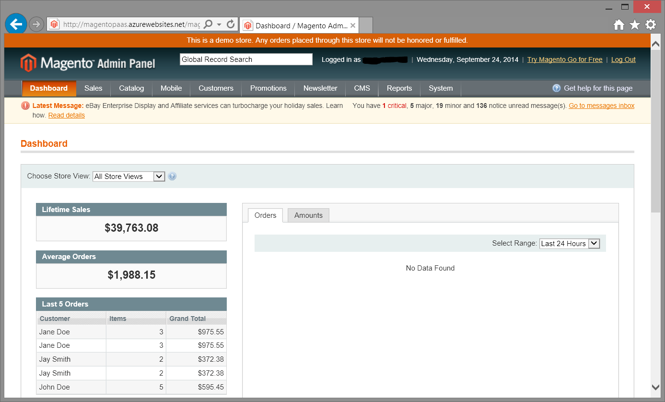
Task: Click the help icon beside Get help for this page
Action: pos(557,88)
